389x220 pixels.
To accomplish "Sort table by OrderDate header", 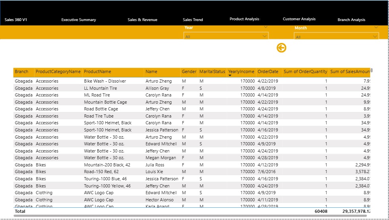I will (x=268, y=72).
